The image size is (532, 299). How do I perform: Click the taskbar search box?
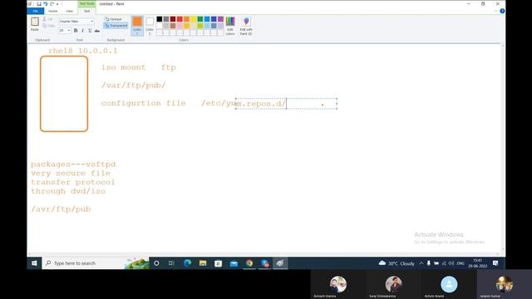(95, 263)
